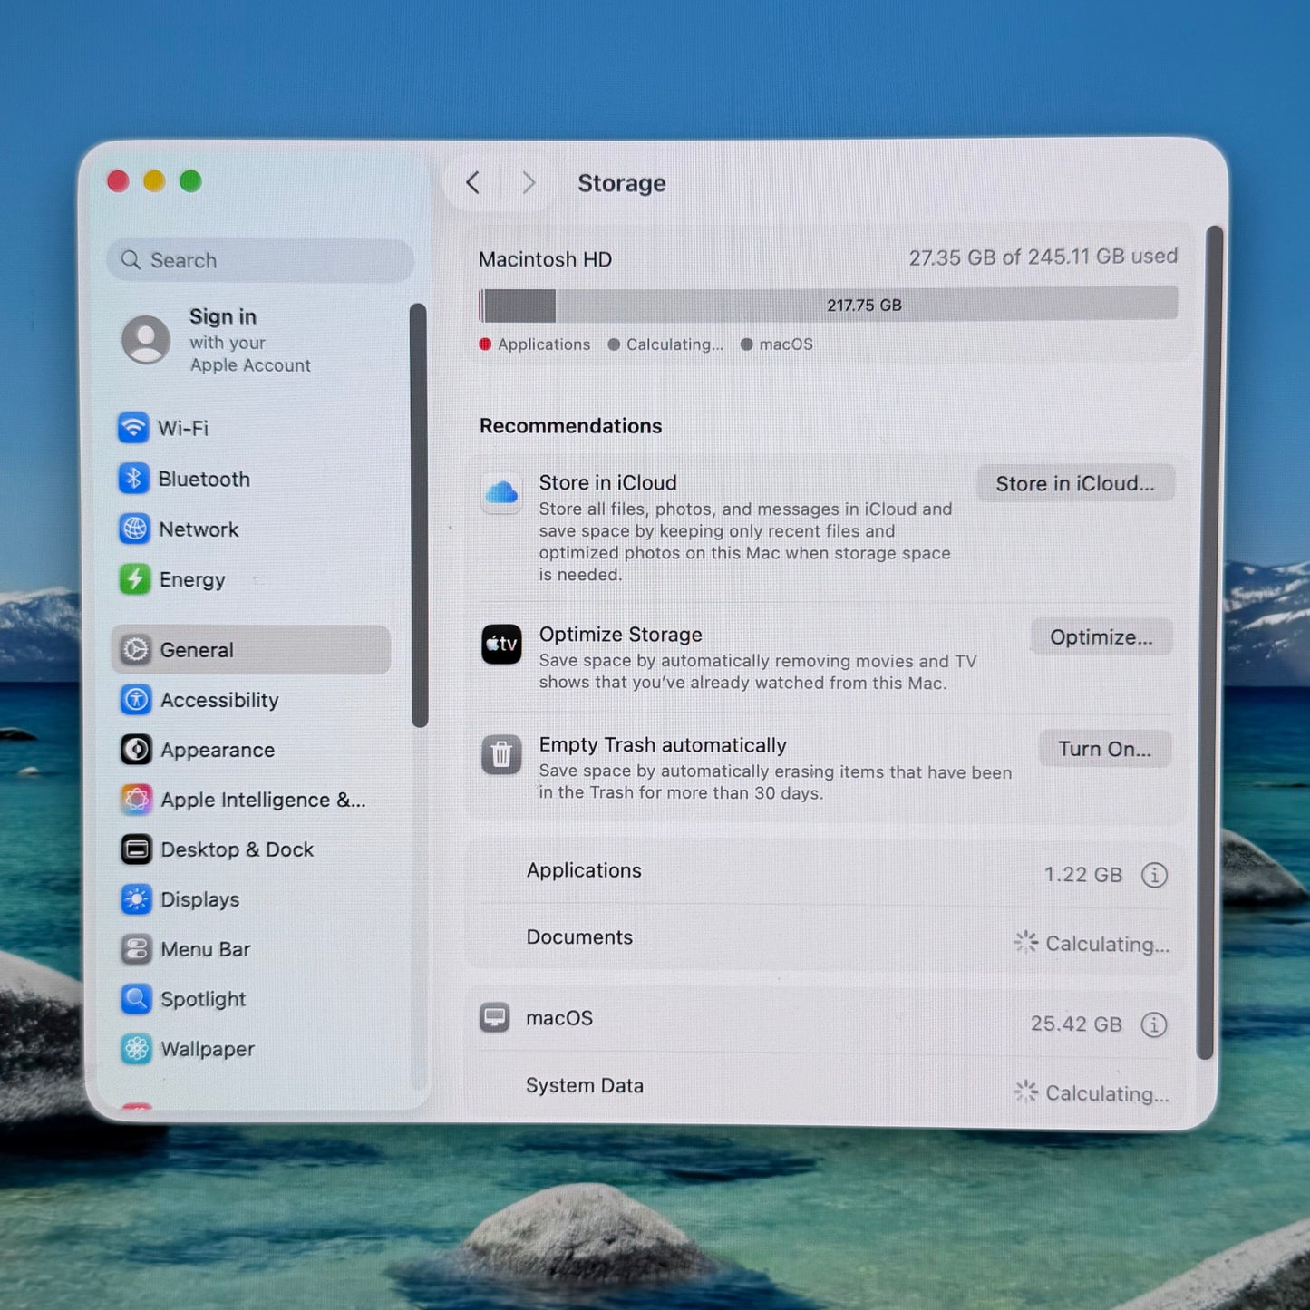Click the Macintosh HD storage usage bar

point(828,306)
